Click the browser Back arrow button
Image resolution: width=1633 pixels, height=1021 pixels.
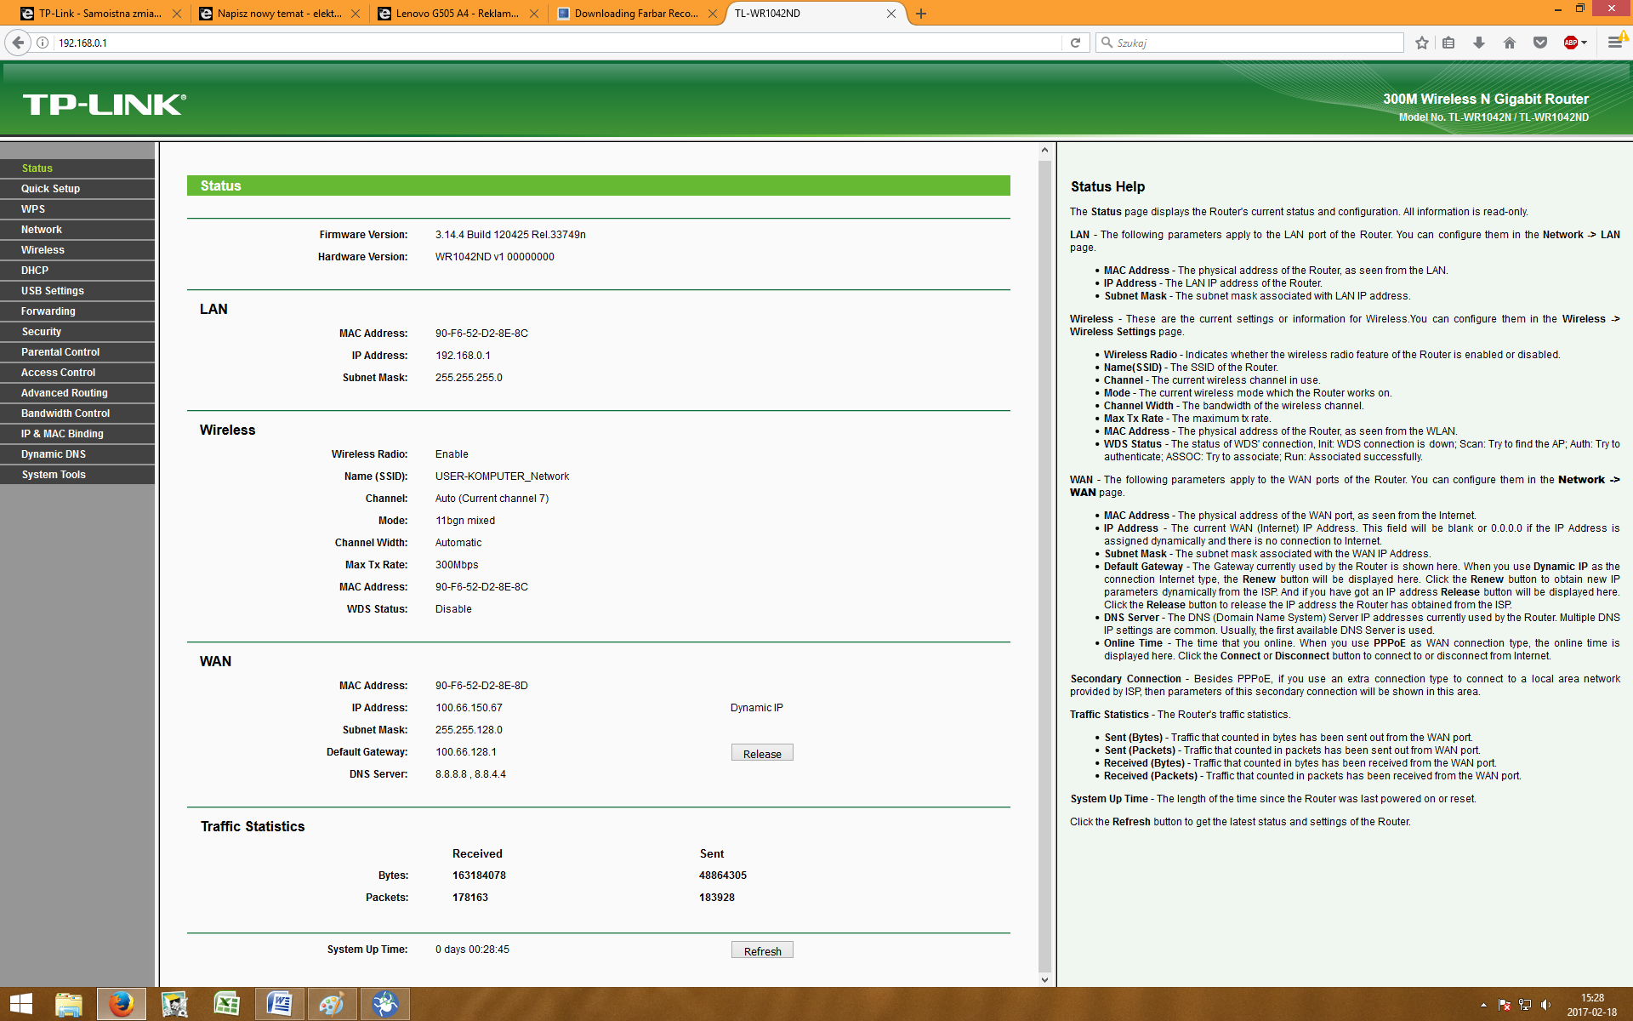18,43
